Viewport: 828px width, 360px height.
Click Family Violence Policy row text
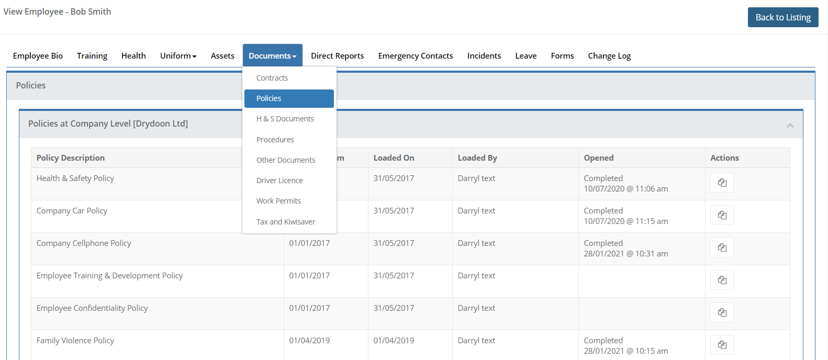(75, 341)
